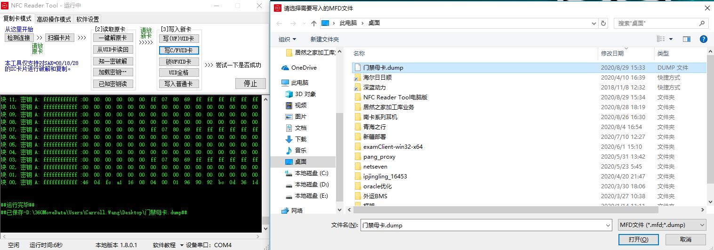Click the 已知密钥读 button
The width and height of the screenshot is (714, 250).
point(113,84)
